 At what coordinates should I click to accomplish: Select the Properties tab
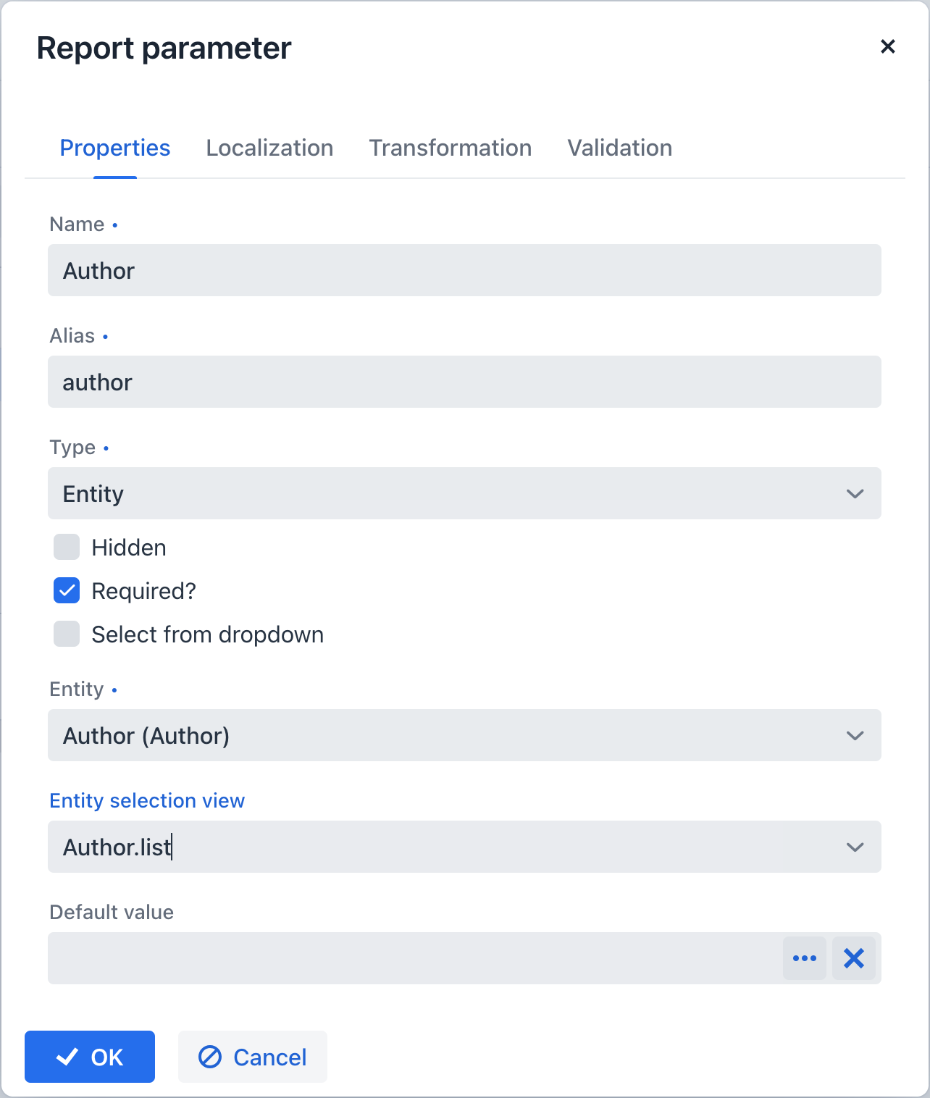point(115,148)
